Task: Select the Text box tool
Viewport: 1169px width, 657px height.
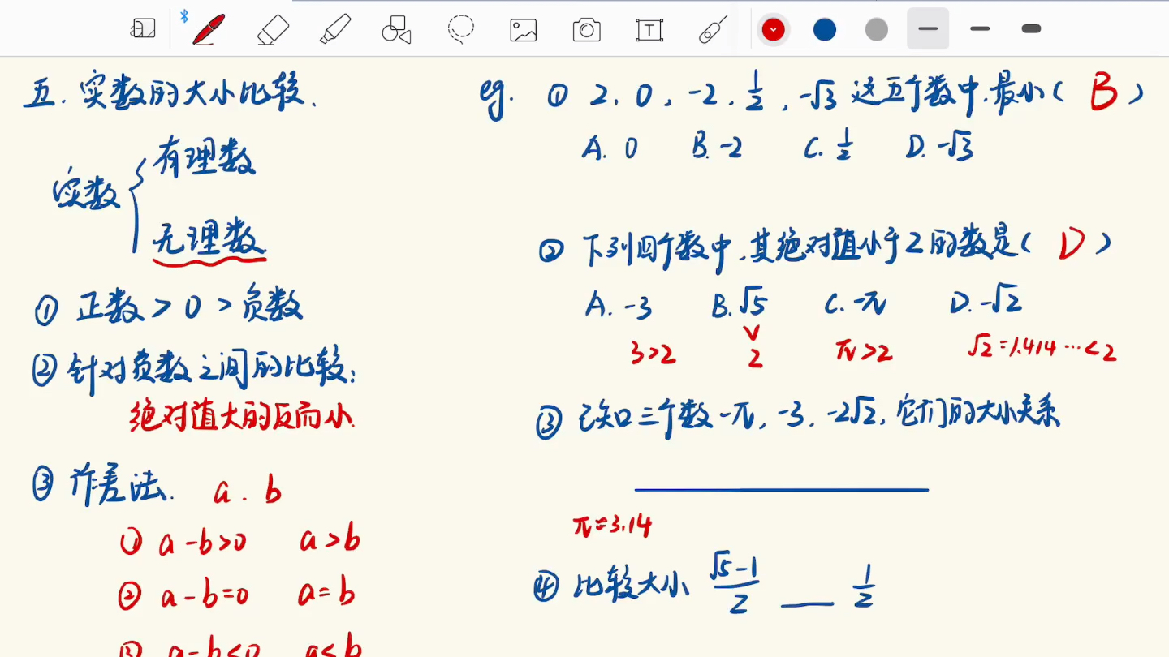Action: click(649, 28)
